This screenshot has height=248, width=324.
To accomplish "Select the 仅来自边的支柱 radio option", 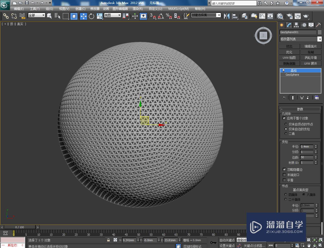I will 286,129.
